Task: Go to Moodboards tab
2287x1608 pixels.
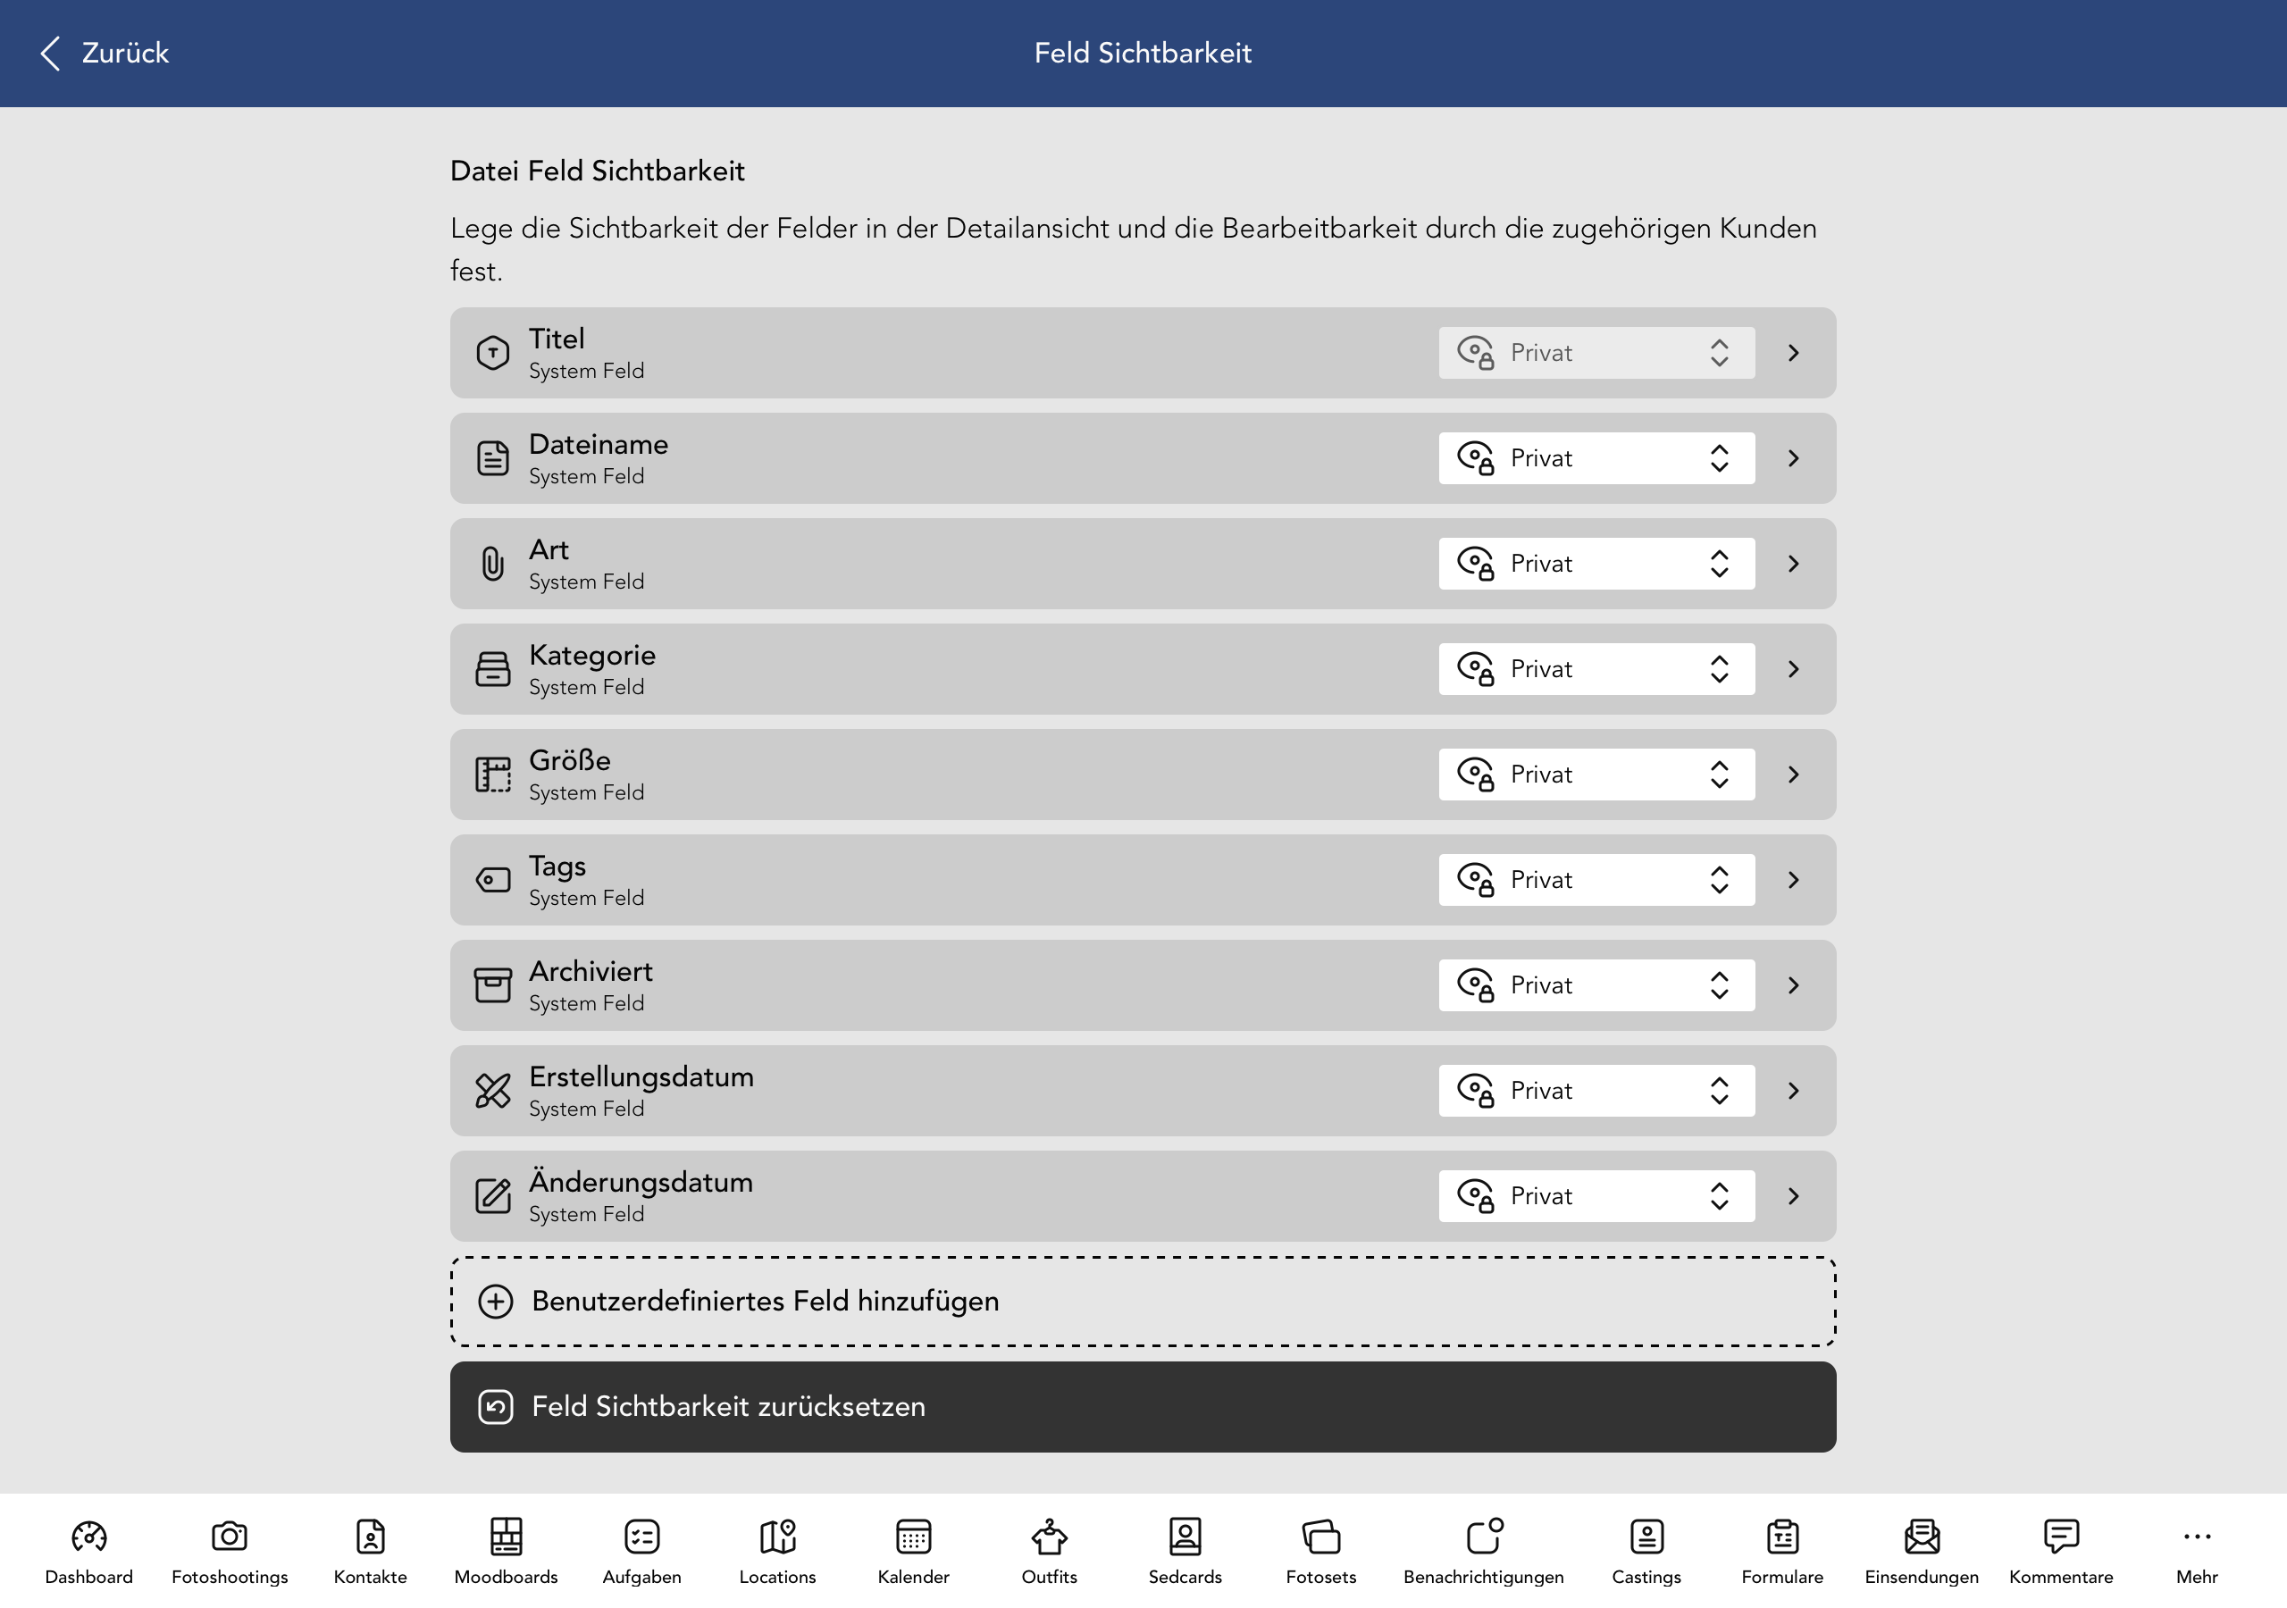Action: point(506,1551)
